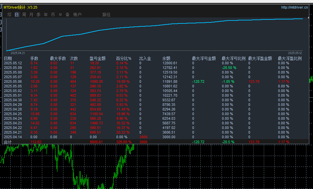313x189 pixels.
Task: Click the 1490.73 profit value
Action: point(96,123)
